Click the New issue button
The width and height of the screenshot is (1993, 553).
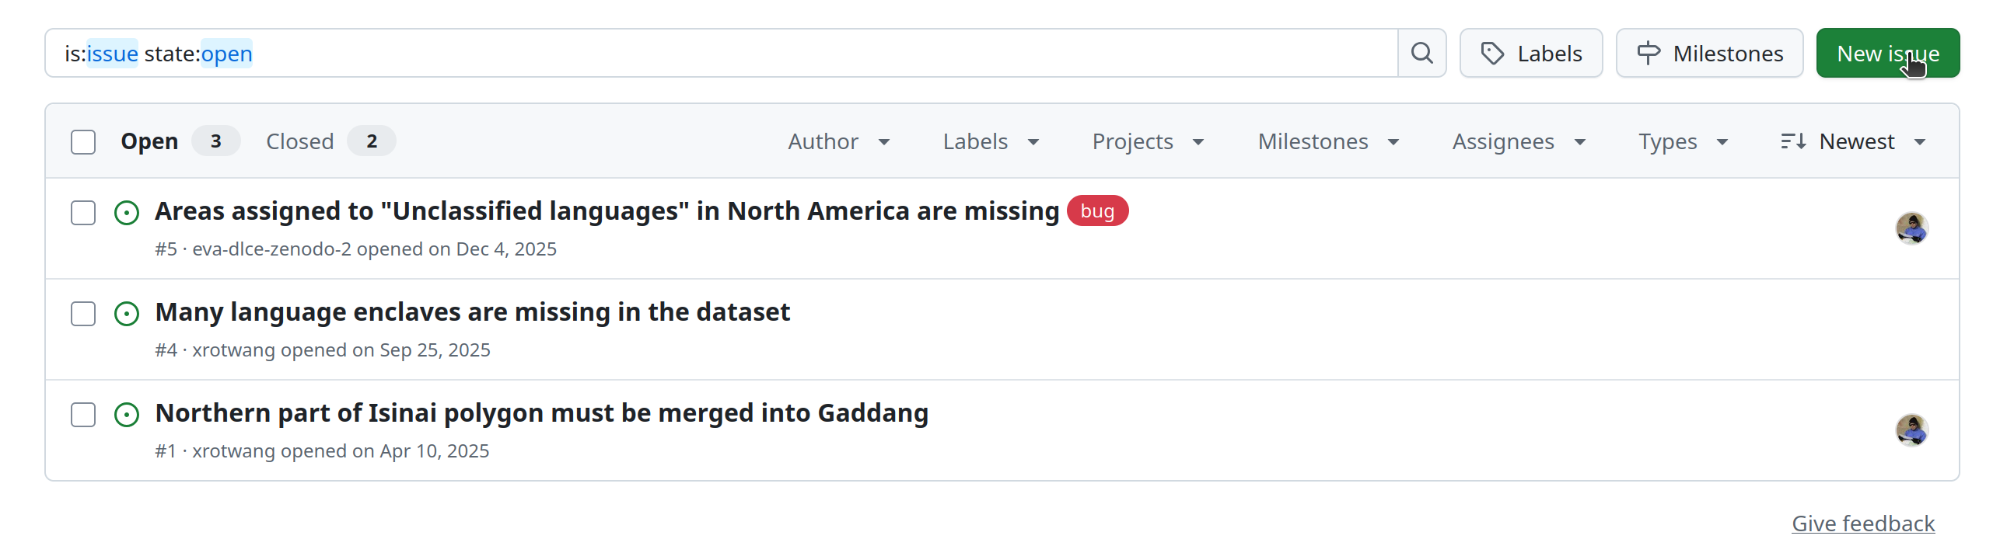(x=1888, y=53)
